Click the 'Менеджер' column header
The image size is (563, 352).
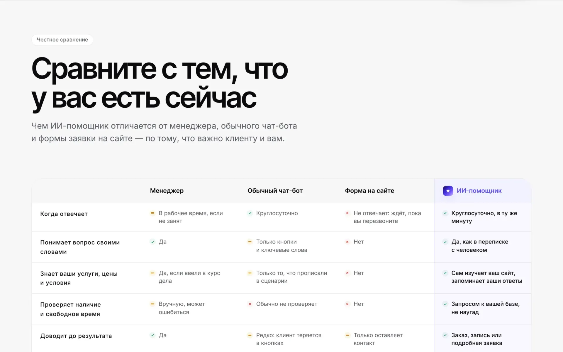[x=167, y=191]
